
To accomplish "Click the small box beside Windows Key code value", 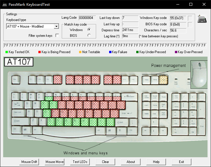I will tap(190, 18).
